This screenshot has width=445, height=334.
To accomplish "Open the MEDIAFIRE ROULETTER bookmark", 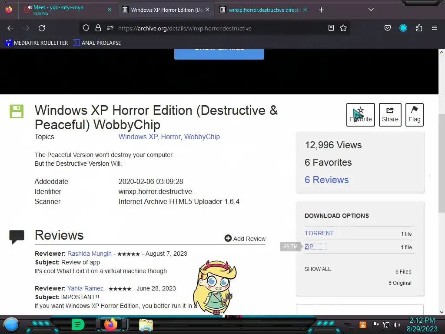I will 37,43.
